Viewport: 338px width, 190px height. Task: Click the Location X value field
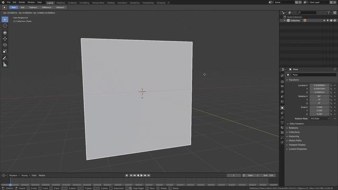click(320, 85)
